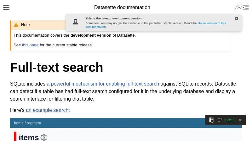This screenshot has width=252, height=141.
Task: Click the Read the Docs book icon
Action: (211, 120)
